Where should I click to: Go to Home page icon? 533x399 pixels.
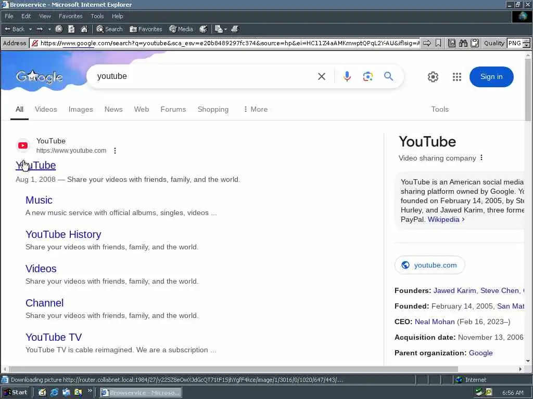pyautogui.click(x=84, y=29)
